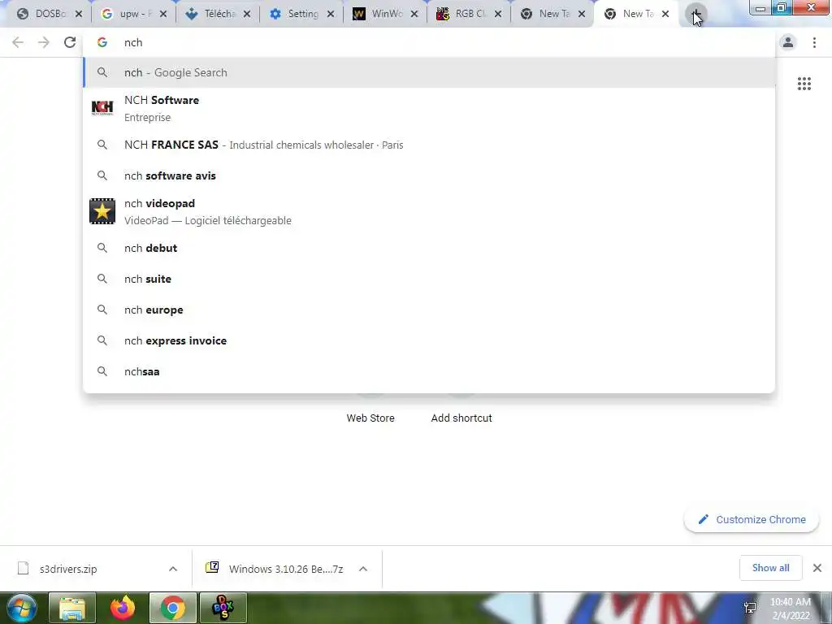The width and height of the screenshot is (832, 624).
Task: Close the Settings tab
Action: pyautogui.click(x=331, y=15)
